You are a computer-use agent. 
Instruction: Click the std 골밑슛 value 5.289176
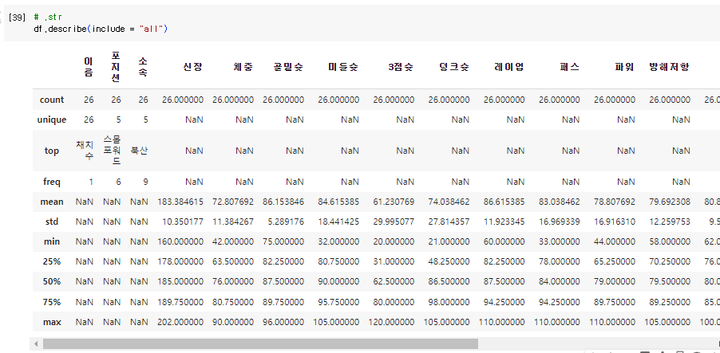pos(286,222)
